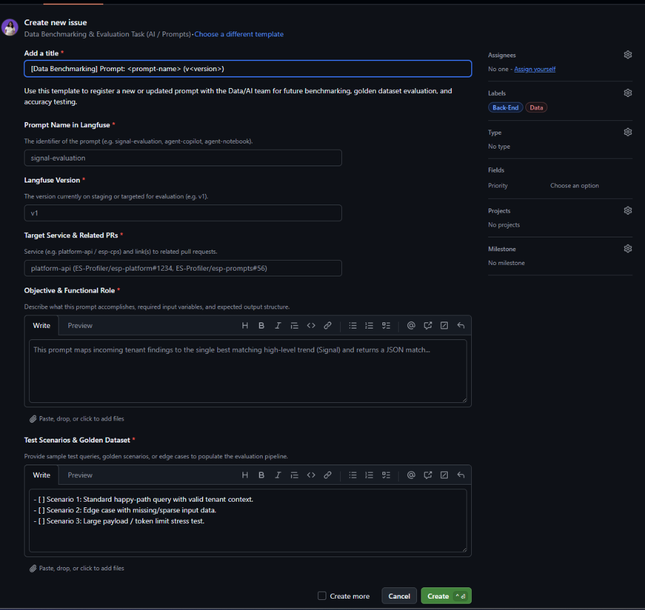Click Heading icon in Objective editor toolbar
Viewport: 645px width, 610px height.
point(245,325)
